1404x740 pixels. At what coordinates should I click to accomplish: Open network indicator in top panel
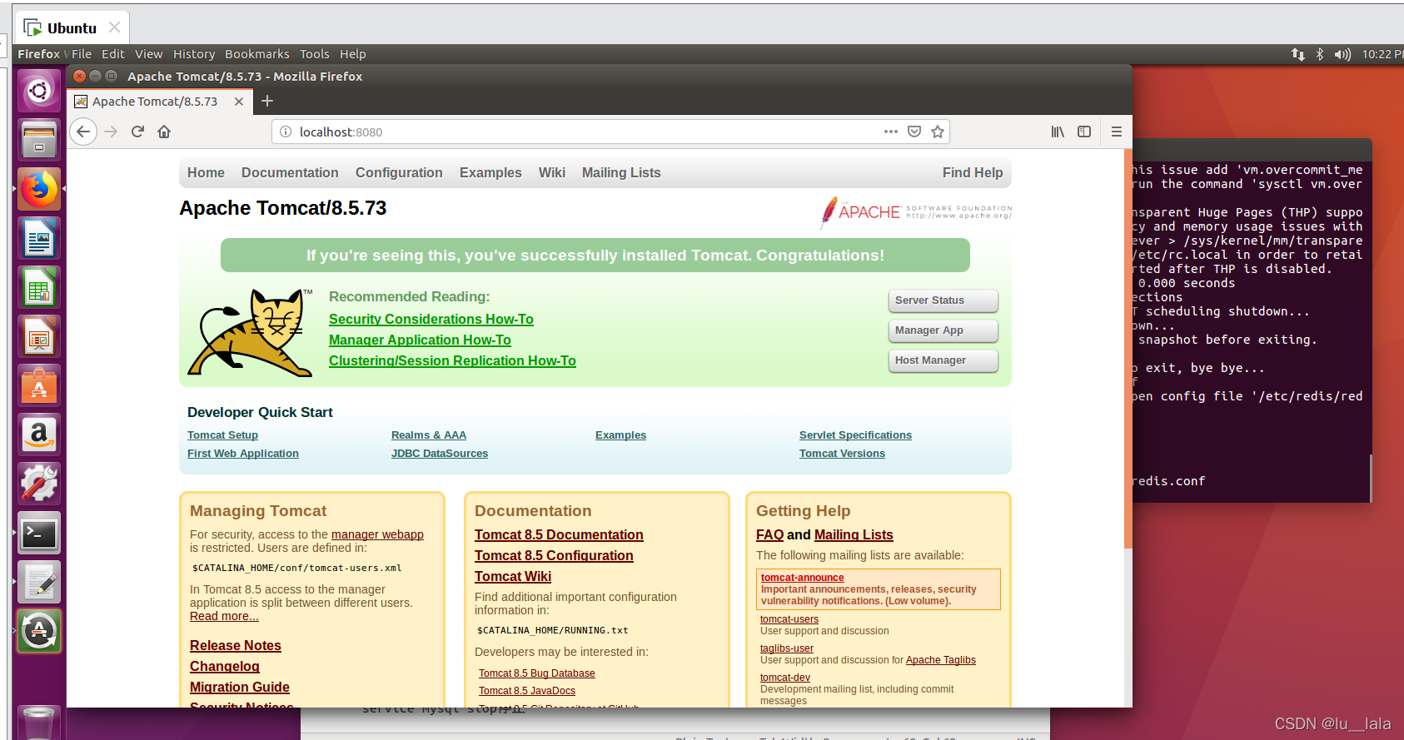[1297, 54]
